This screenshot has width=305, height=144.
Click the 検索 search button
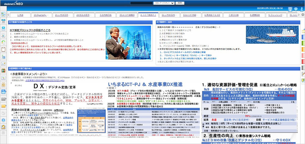(180, 3)
